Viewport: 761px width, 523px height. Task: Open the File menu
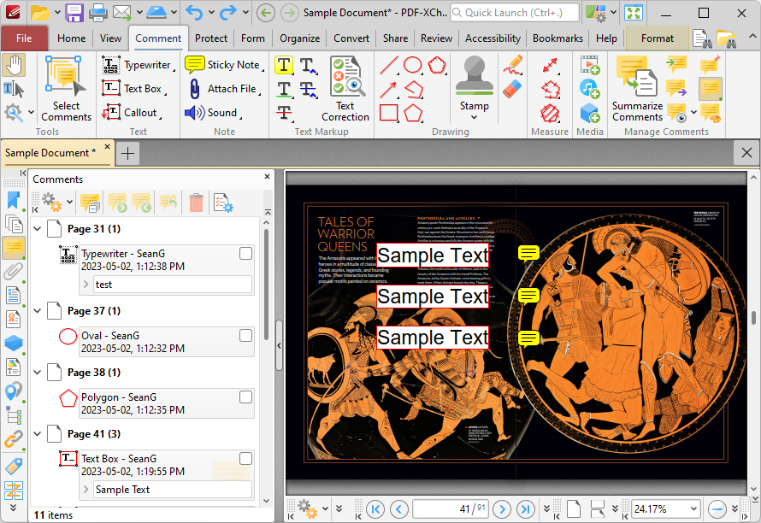coord(24,38)
